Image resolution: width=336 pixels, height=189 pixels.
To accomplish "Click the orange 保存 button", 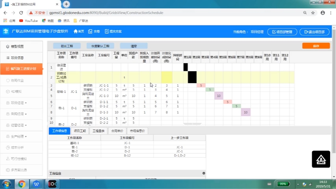I will [316, 46].
